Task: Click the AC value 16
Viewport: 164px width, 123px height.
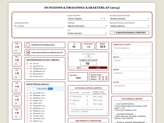Action: (74, 47)
